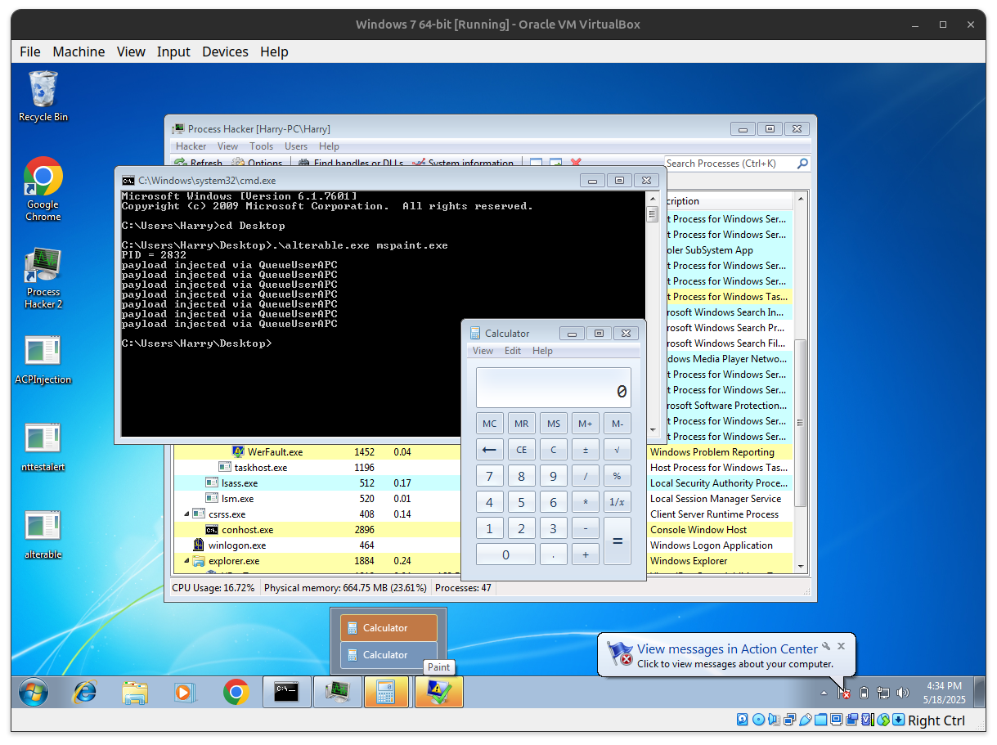997x745 pixels.
Task: Click the Calculator plus button
Action: (x=585, y=554)
